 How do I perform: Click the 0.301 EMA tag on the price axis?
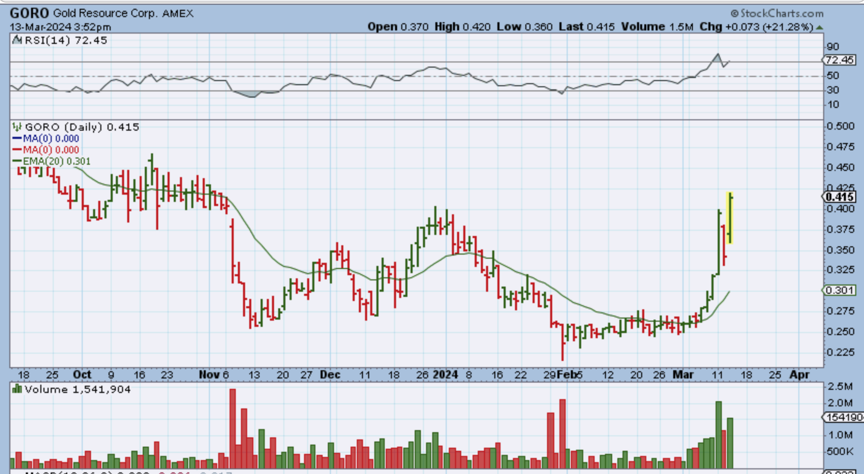click(x=840, y=290)
